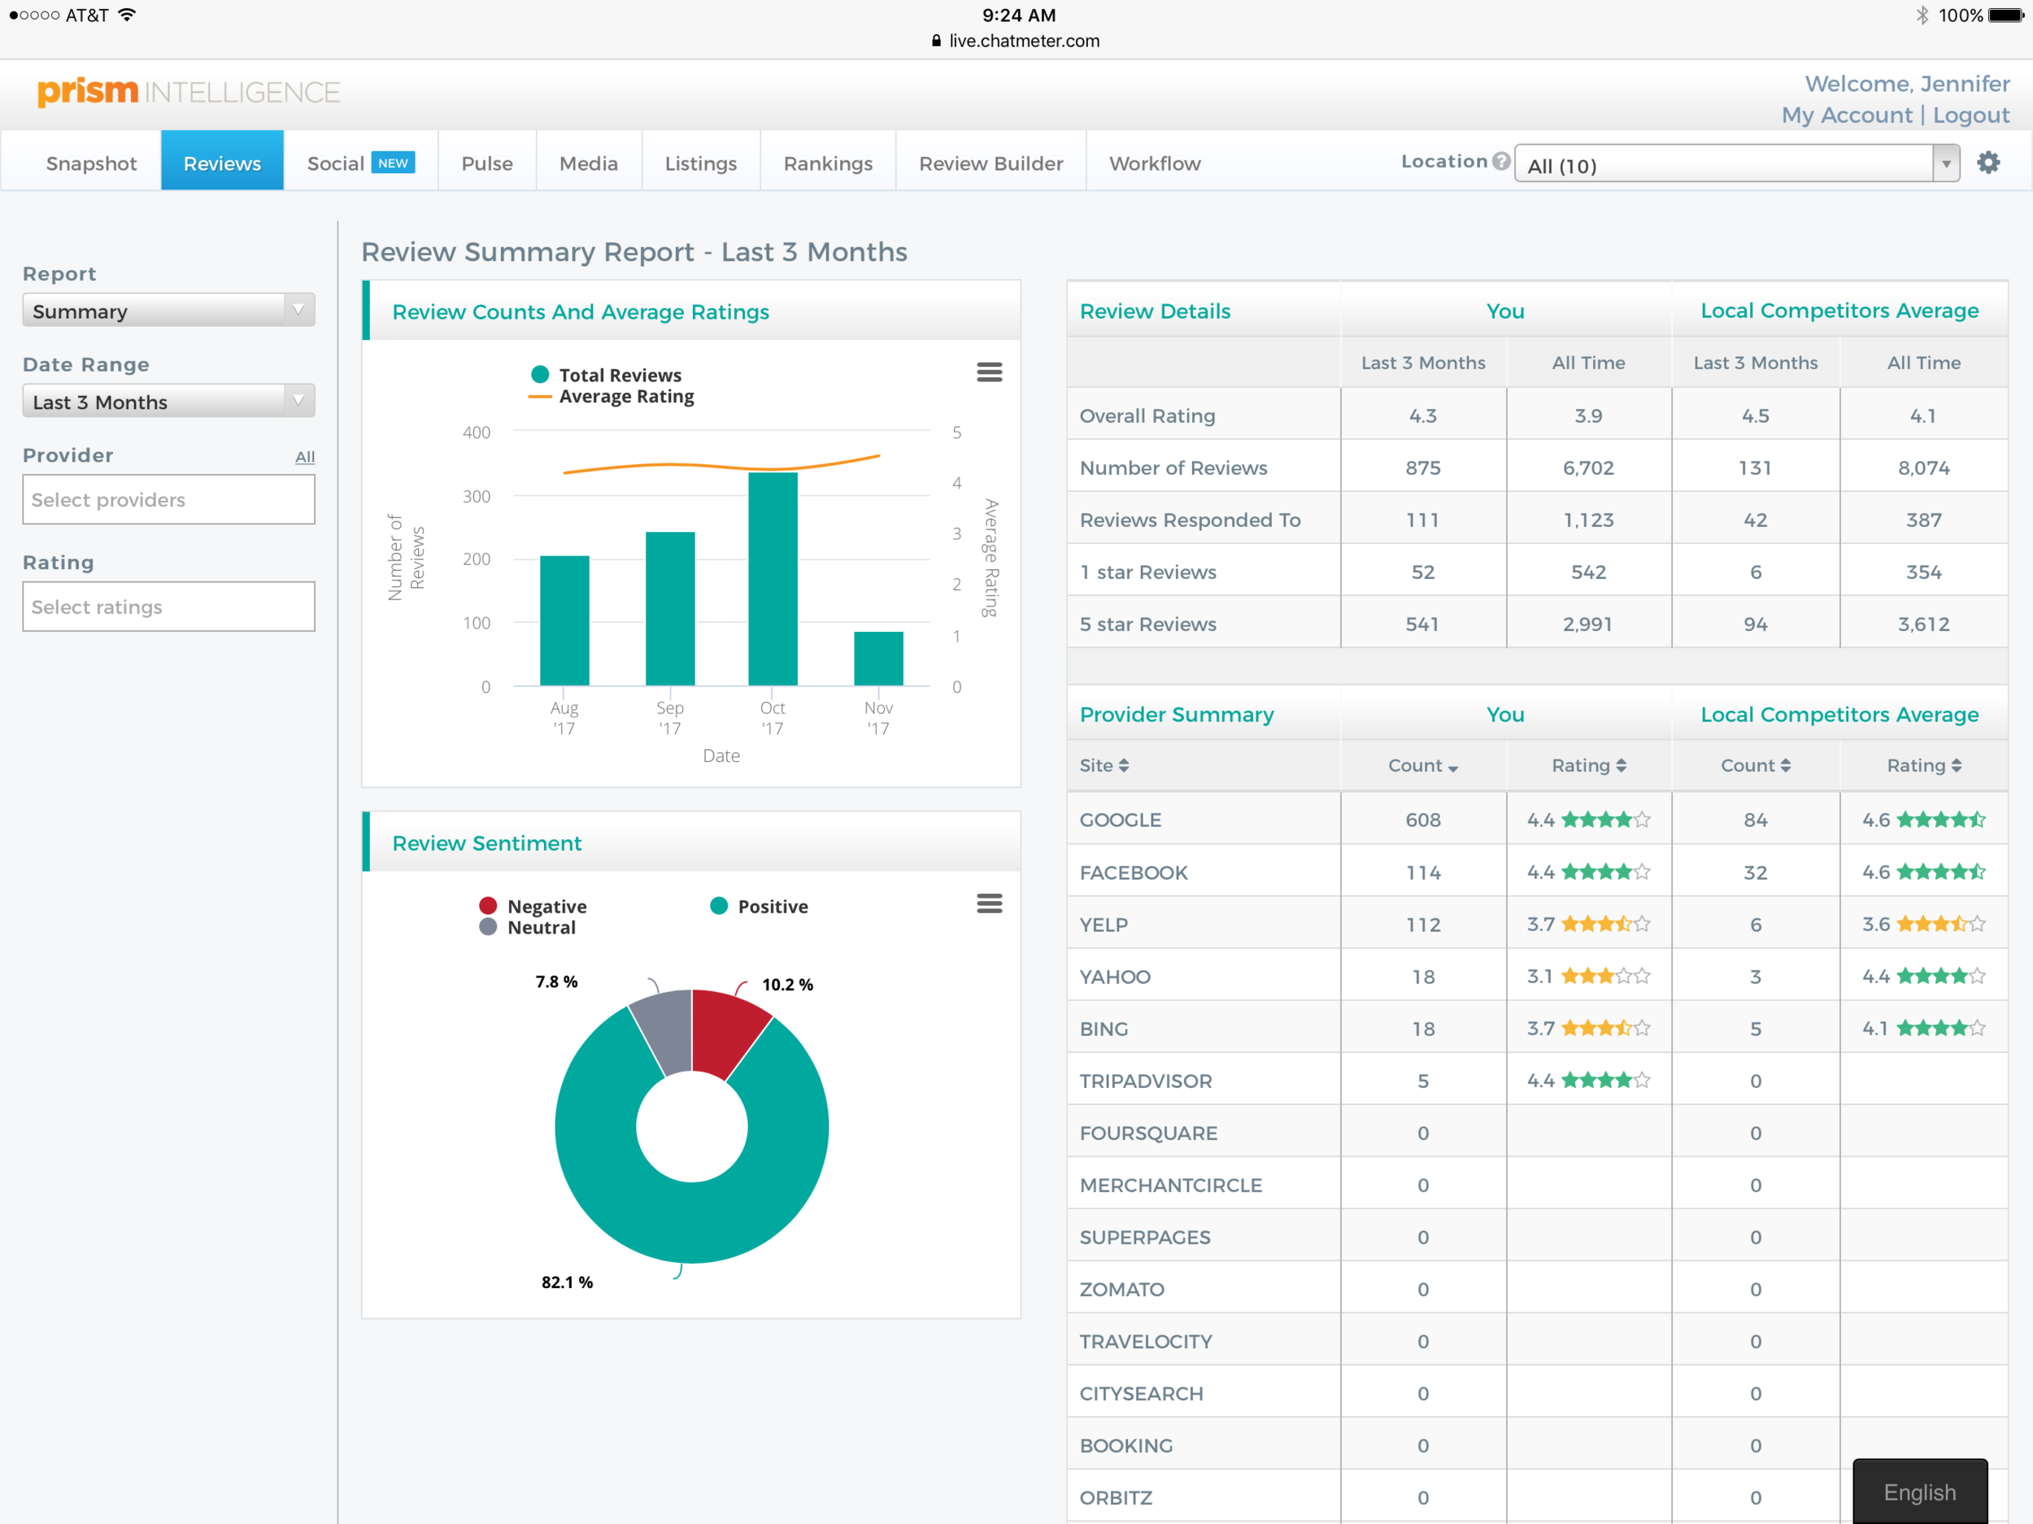The height and width of the screenshot is (1524, 2033).
Task: Hide Neutral sentiment via its legend entry
Action: pos(541,927)
